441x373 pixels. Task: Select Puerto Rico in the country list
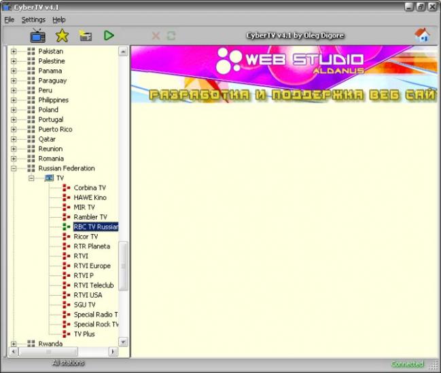[56, 130]
